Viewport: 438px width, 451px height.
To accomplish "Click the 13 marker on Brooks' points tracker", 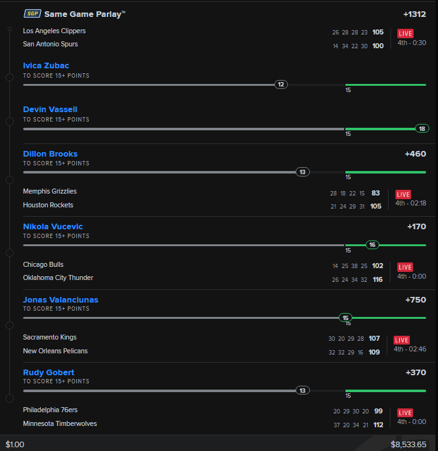I will pos(303,172).
